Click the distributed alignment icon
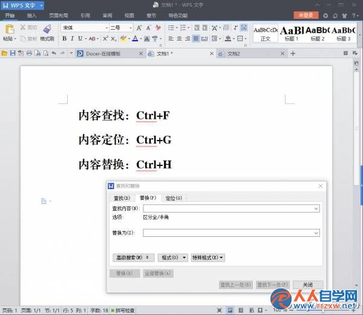 pyautogui.click(x=204, y=39)
